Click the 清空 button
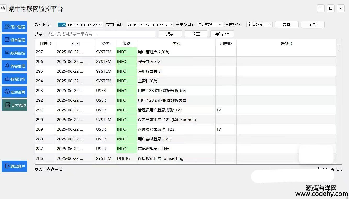 (196, 34)
